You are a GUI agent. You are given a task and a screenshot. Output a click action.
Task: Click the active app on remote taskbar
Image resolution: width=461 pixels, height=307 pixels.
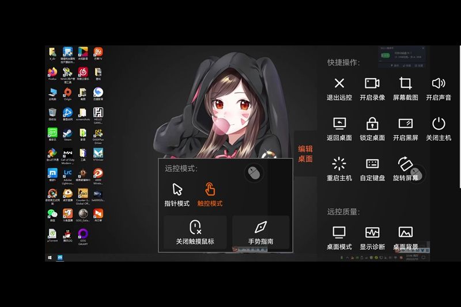[60, 258]
